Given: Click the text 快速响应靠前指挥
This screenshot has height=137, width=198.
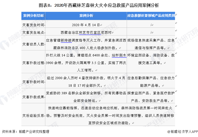Looking at the screenshot, I should click(x=63, y=108).
